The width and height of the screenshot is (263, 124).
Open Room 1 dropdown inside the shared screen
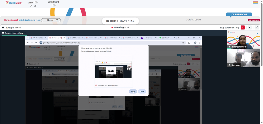pyautogui.click(x=59, y=59)
